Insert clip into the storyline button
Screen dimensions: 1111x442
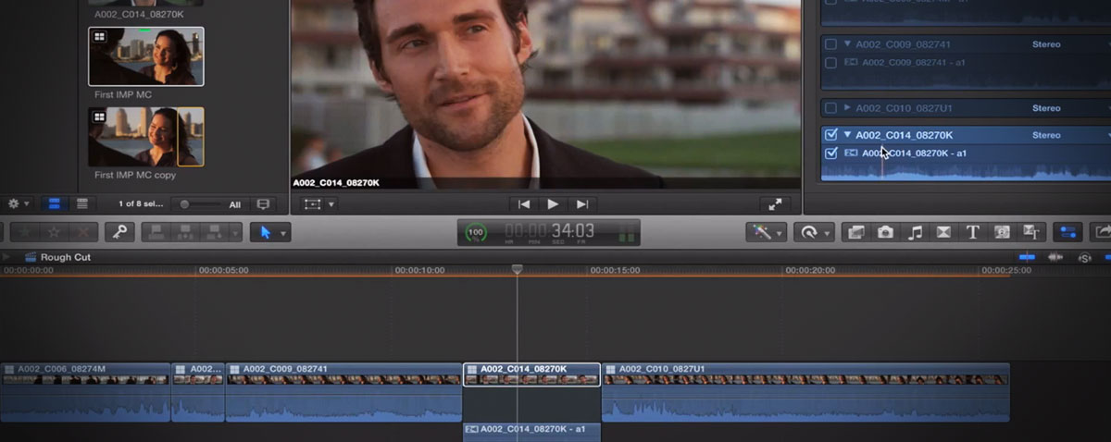pyautogui.click(x=186, y=232)
